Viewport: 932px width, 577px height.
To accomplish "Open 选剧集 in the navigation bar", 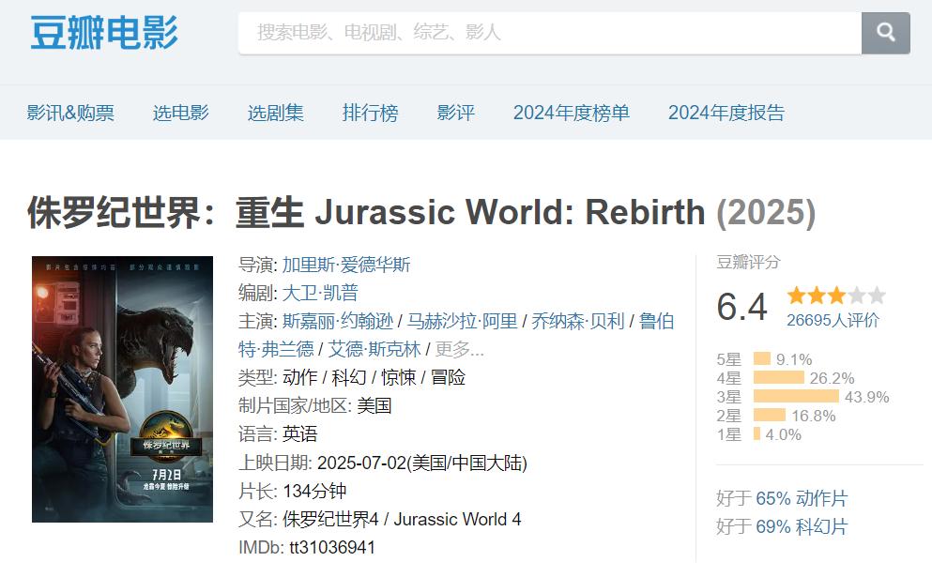I will point(275,113).
